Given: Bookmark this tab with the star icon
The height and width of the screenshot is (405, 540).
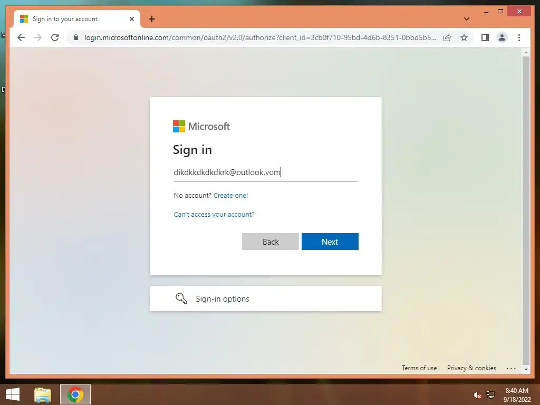Looking at the screenshot, I should [464, 37].
